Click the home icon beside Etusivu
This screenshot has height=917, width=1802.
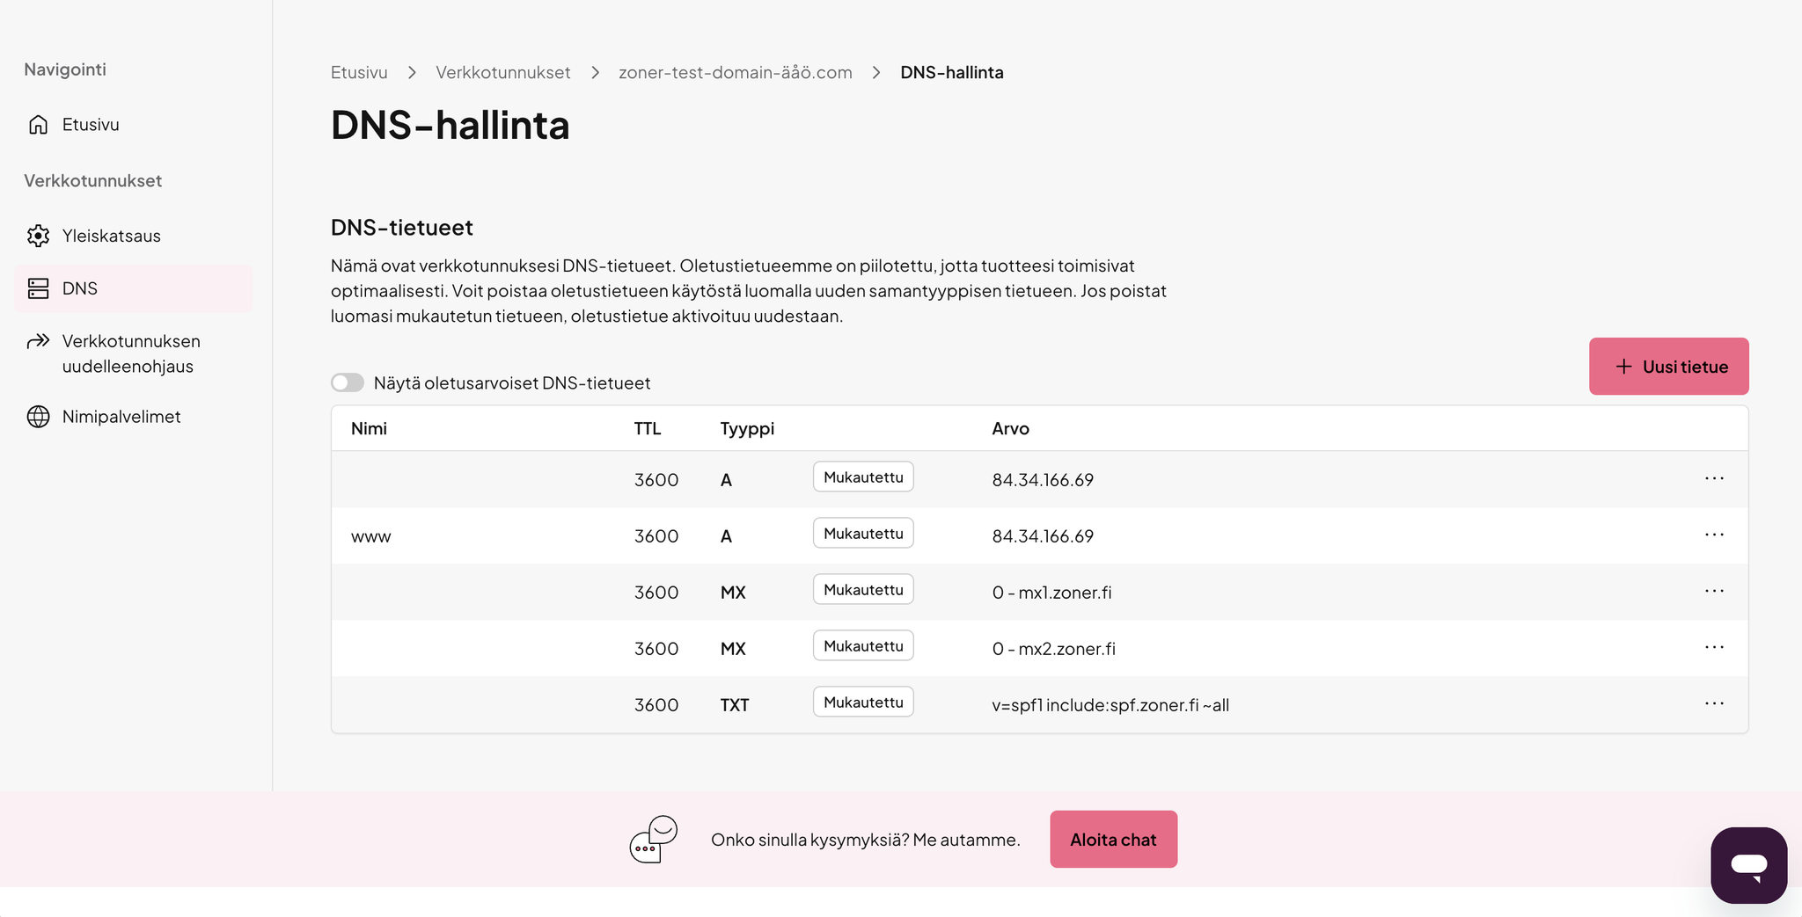click(x=38, y=125)
